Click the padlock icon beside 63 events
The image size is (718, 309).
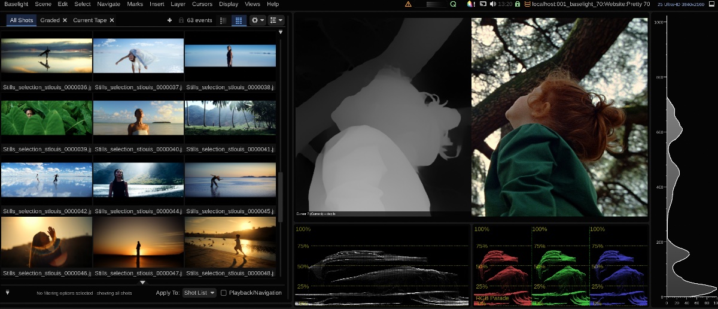click(181, 20)
